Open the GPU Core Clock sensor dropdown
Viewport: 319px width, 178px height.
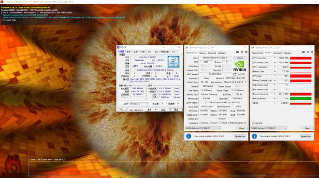(x=275, y=58)
